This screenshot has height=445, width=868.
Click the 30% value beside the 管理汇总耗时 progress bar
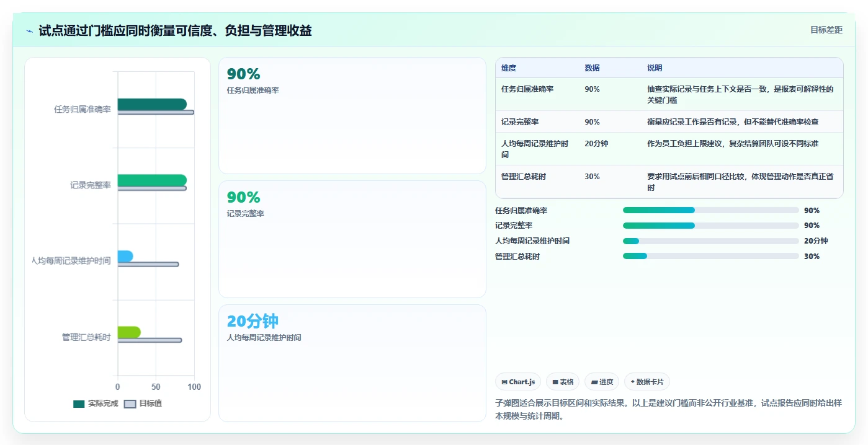click(x=812, y=257)
